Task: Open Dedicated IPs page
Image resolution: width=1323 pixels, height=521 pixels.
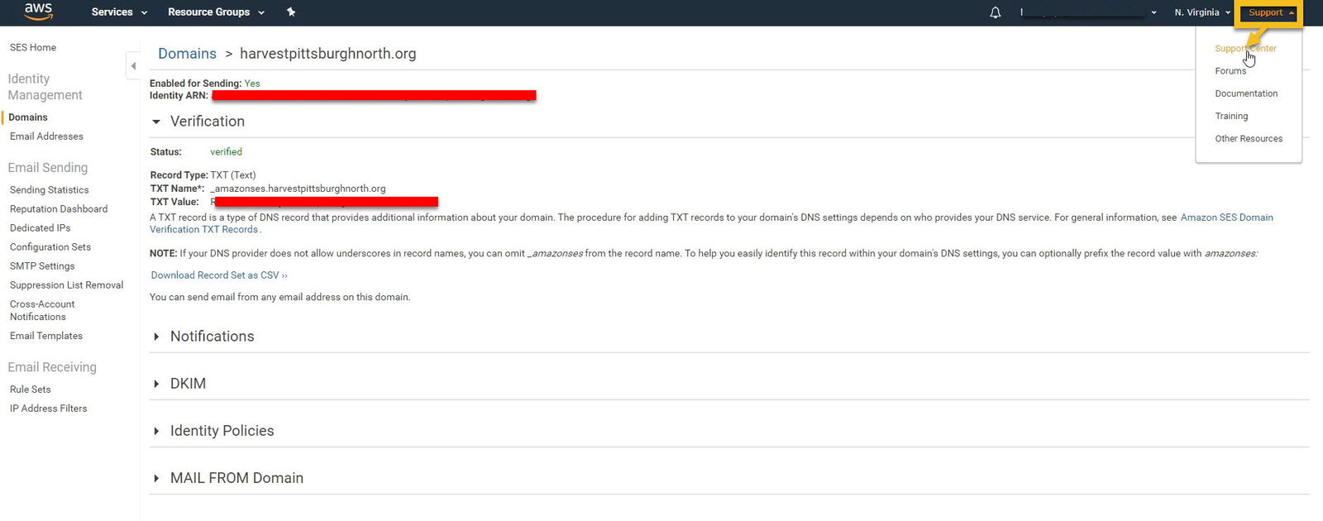Action: point(40,228)
